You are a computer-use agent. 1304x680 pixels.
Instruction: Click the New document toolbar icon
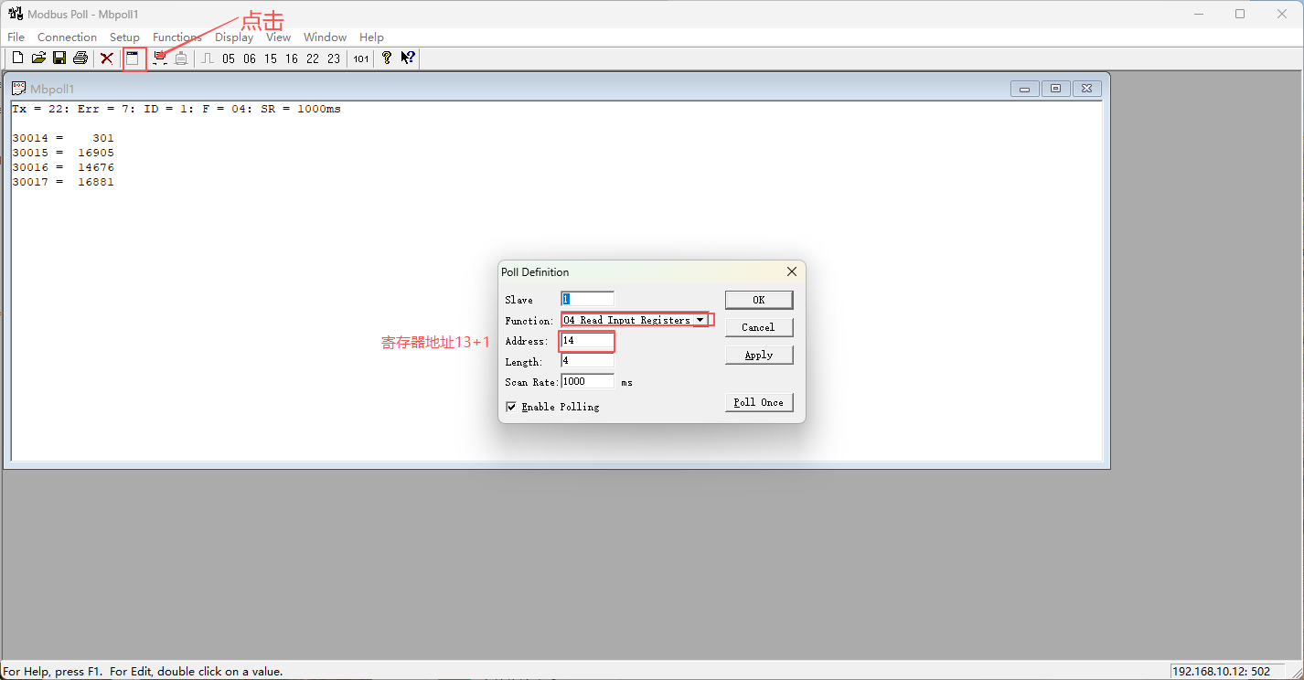[x=17, y=58]
